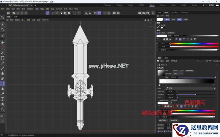Viewport: 220px width, 137px height.
Task: Click the load preset button
Action: (x=163, y=120)
